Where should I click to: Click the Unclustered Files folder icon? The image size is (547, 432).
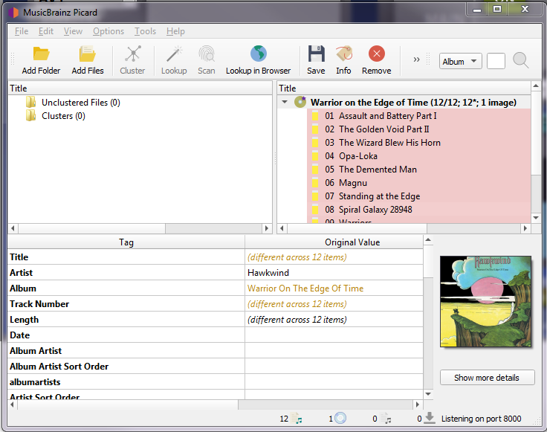click(x=30, y=103)
